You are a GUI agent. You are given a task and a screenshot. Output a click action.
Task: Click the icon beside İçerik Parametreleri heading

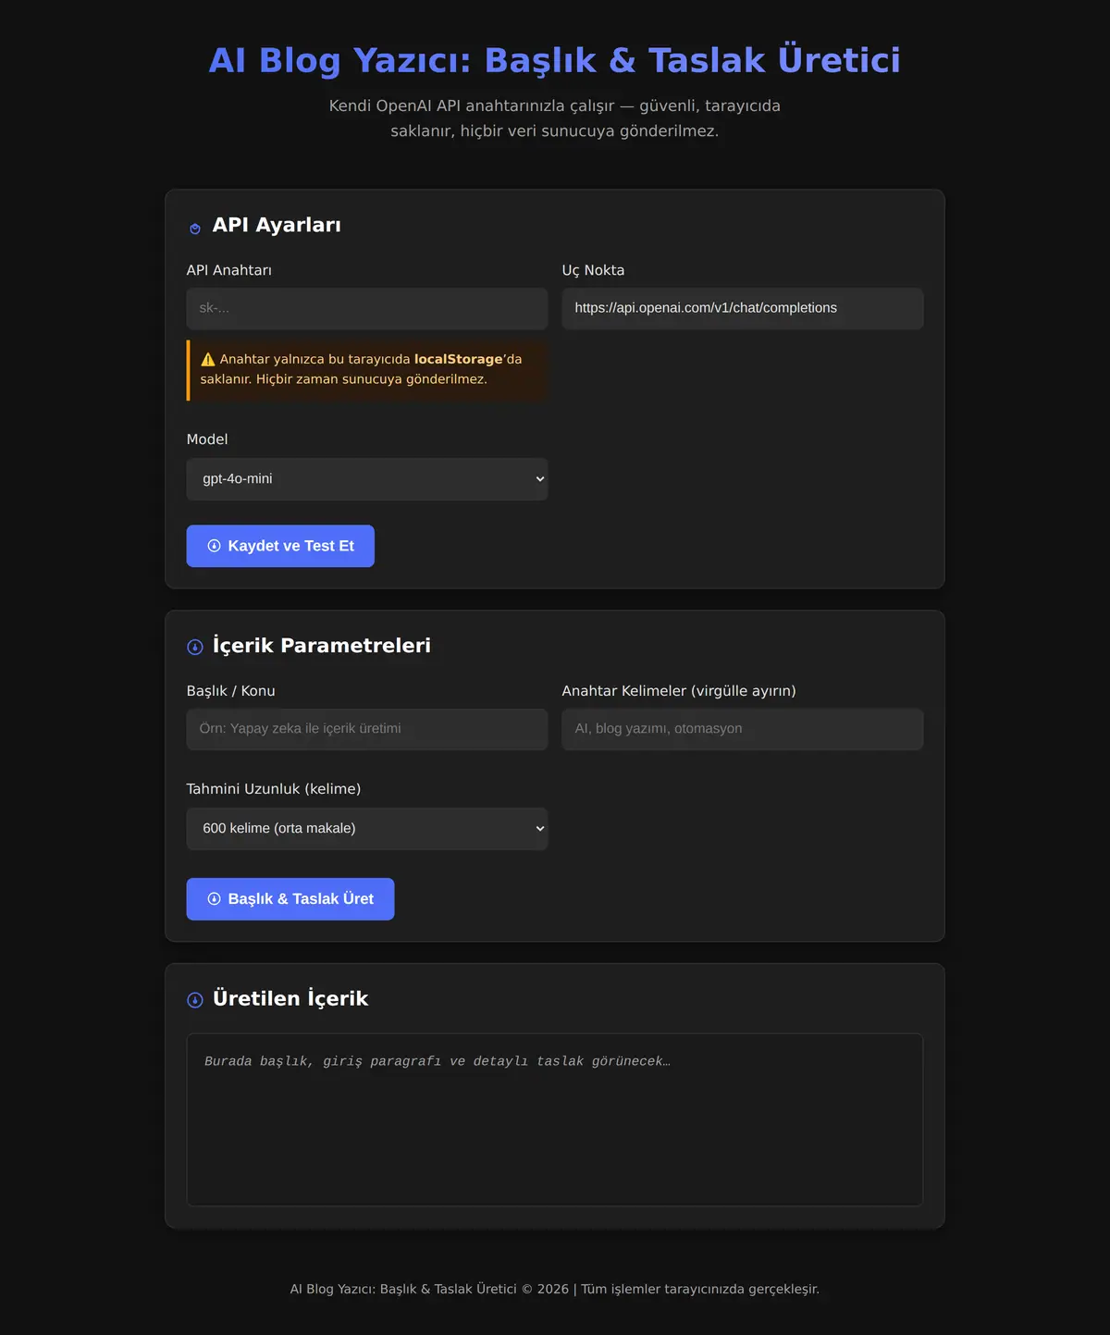(x=195, y=647)
